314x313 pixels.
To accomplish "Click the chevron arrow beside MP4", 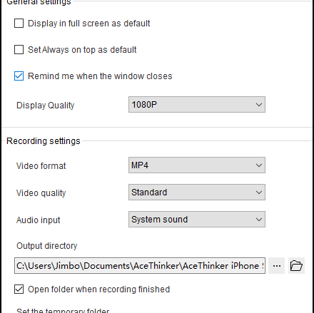I will pyautogui.click(x=259, y=165).
